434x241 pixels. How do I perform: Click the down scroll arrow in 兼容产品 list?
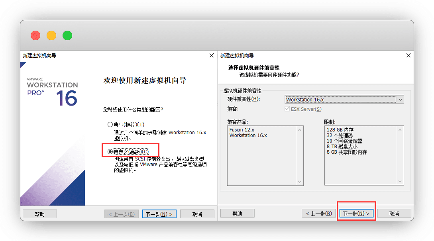(300, 182)
